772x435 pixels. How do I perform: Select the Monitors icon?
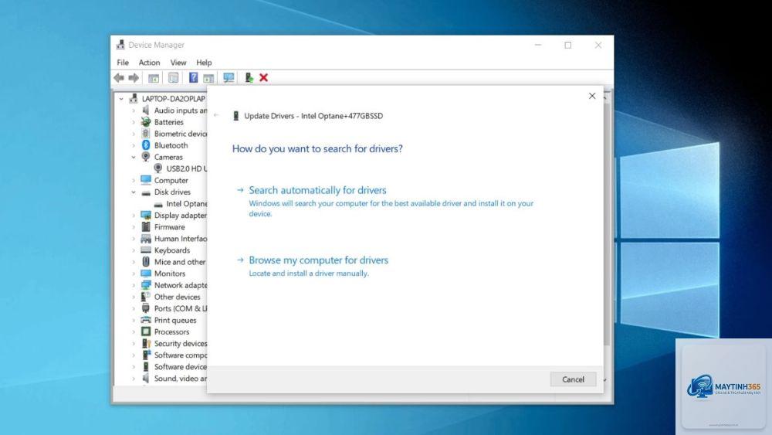coord(146,274)
